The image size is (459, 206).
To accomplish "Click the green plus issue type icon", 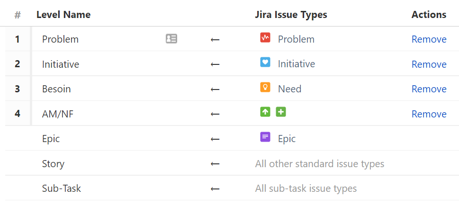I will 281,112.
